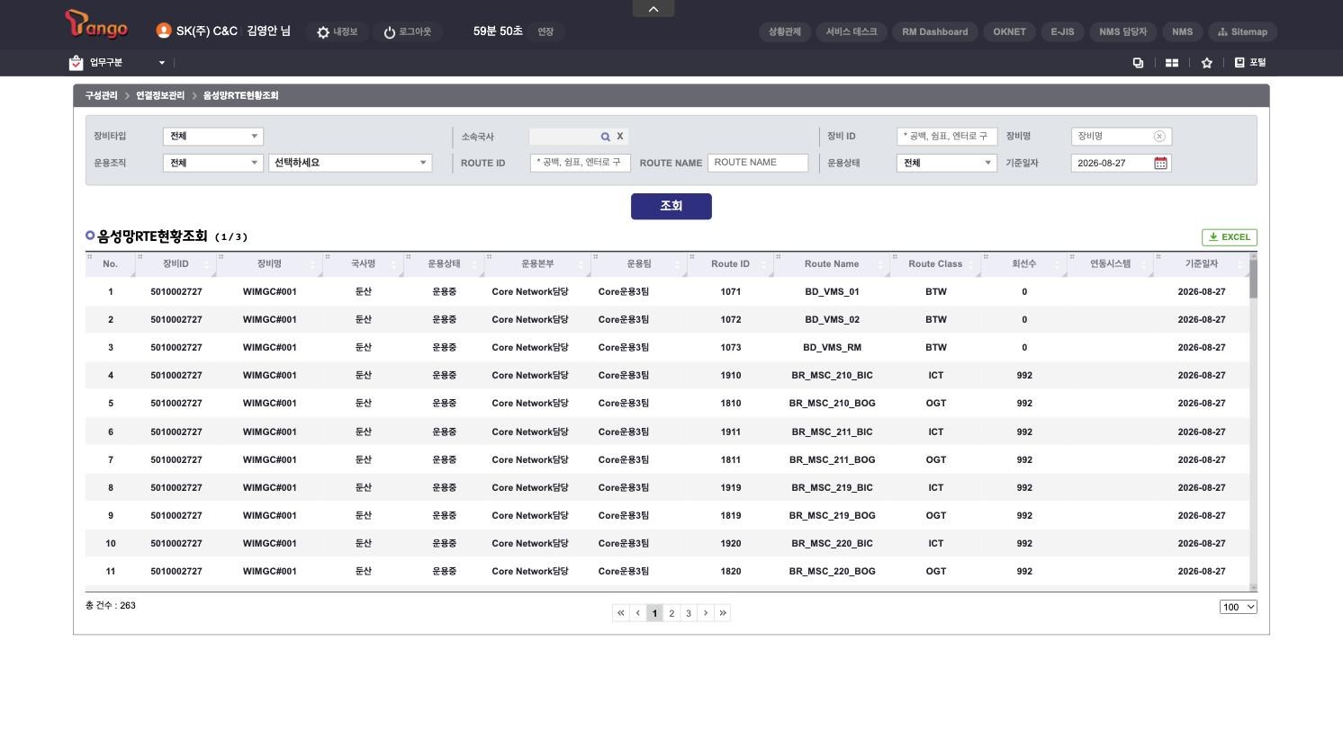Screen dimensions: 1343x730
Task: Go to first page arrow
Action: tap(620, 613)
